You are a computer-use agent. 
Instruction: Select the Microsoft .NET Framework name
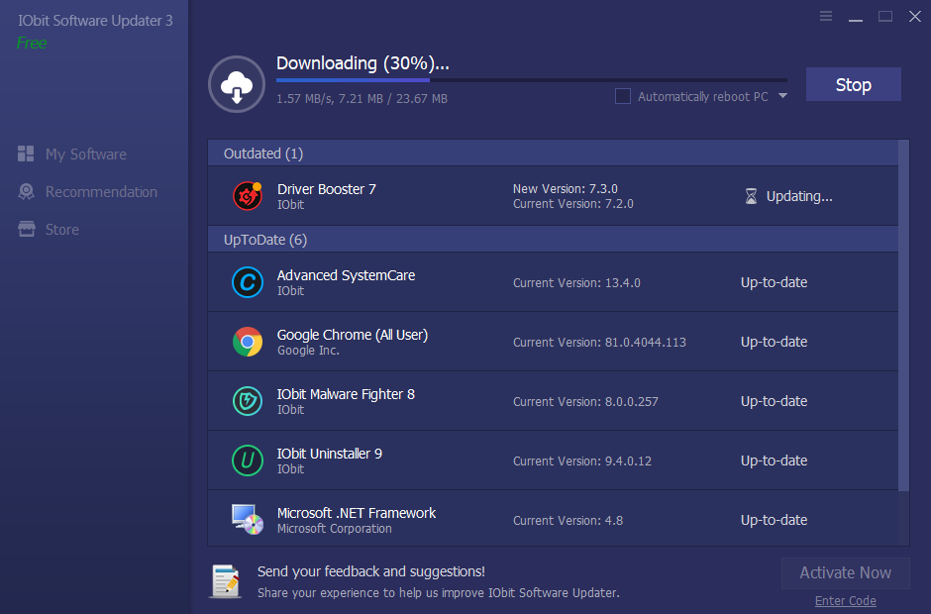(357, 512)
